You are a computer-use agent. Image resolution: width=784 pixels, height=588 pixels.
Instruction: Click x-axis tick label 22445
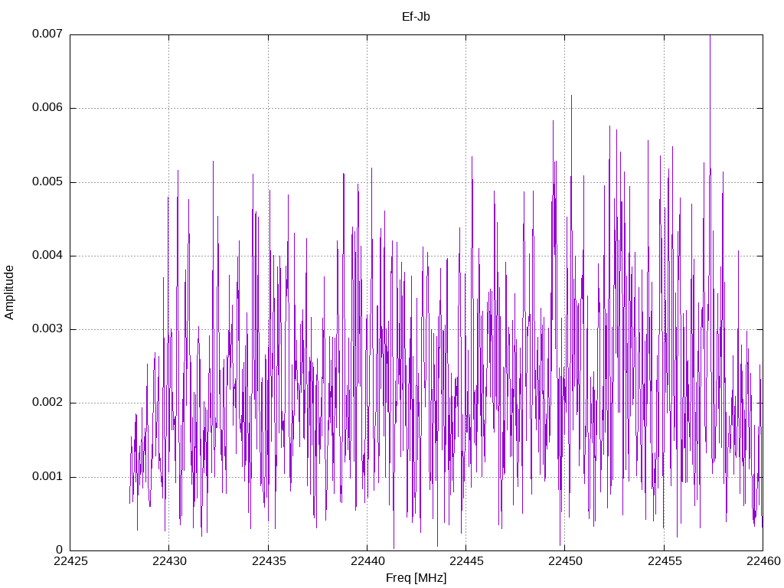coord(466,561)
